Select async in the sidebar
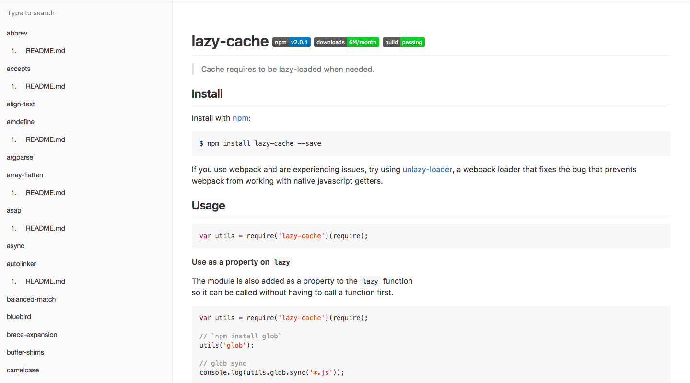Screen dimensions: 690x383 (x=15, y=246)
